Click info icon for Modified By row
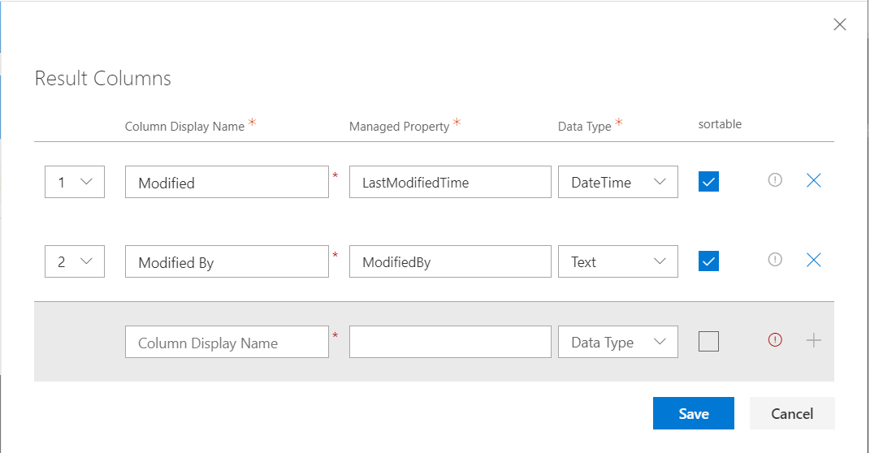Image resolution: width=870 pixels, height=453 pixels. pyautogui.click(x=775, y=260)
